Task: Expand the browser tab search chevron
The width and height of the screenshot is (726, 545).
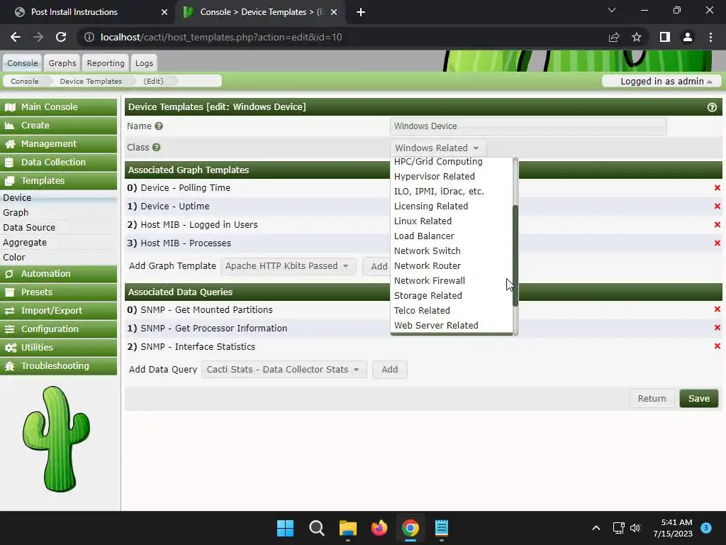Action: point(612,10)
